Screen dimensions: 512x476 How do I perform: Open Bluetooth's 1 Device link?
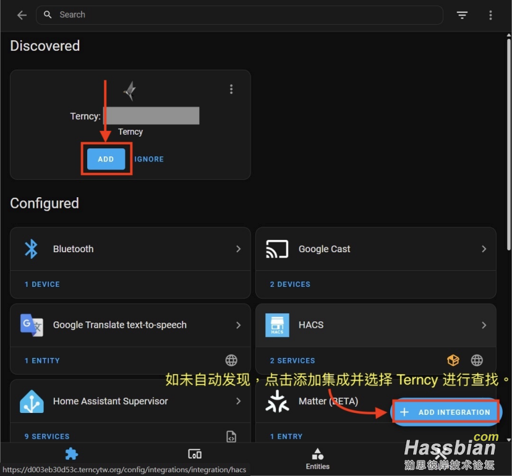(42, 284)
